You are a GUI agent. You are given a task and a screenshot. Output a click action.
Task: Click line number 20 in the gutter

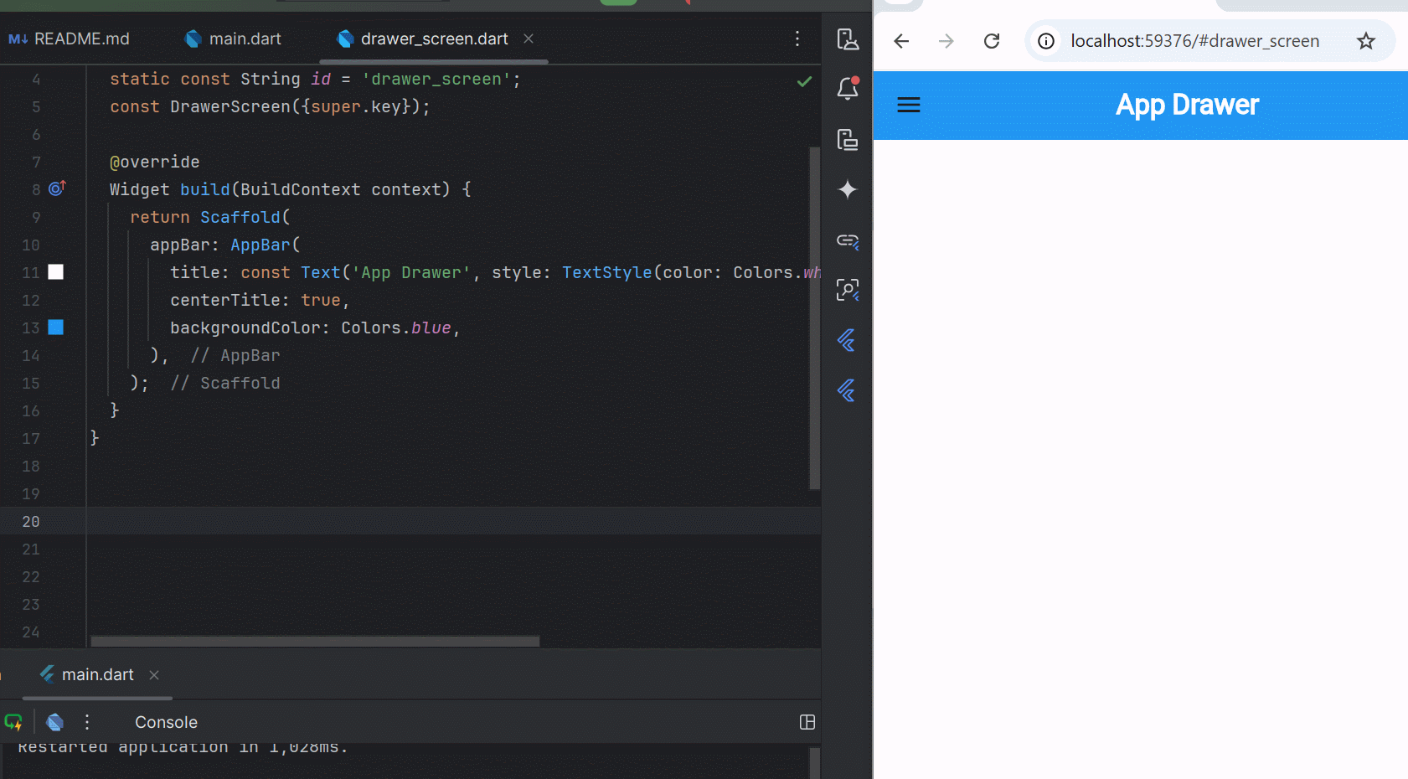[31, 521]
